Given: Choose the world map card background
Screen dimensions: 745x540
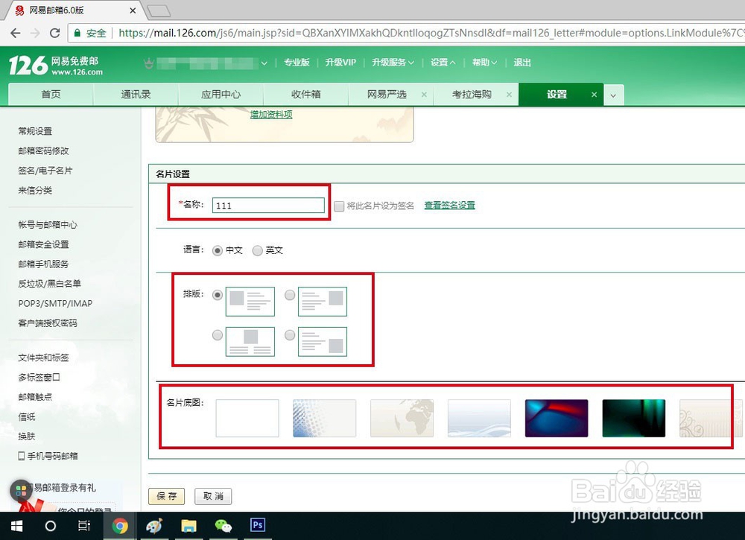Looking at the screenshot, I should [402, 418].
